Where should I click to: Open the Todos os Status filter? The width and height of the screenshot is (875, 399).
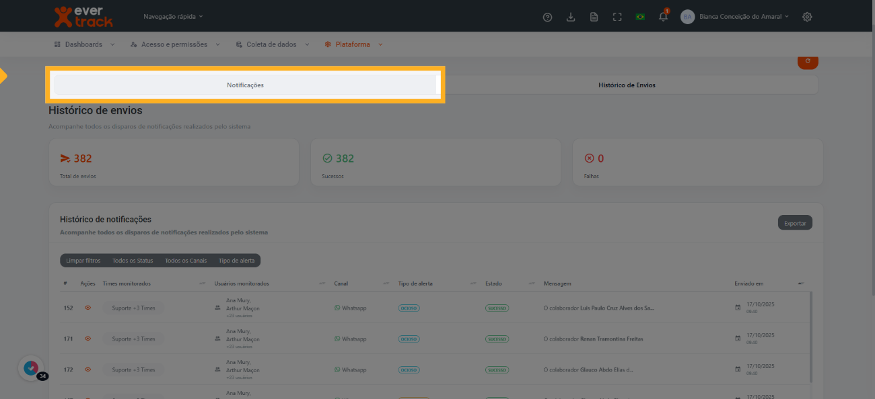133,261
